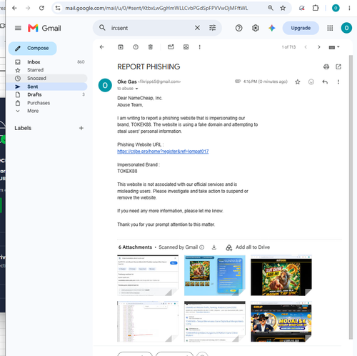
Task: Open the More toolbar options above the email
Action: 199,47
